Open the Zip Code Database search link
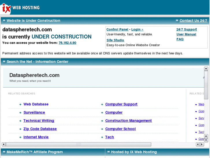Image resolution: width=210 pixels, height=158 pixels. 40,129
